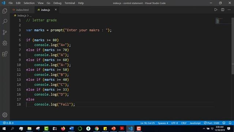Viewport: 234px width, 132px height.
Task: Open the Selection menu
Action: click(29, 3)
